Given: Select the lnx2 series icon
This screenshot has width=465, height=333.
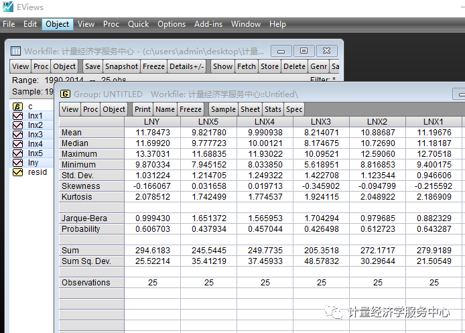Looking at the screenshot, I should click(18, 125).
